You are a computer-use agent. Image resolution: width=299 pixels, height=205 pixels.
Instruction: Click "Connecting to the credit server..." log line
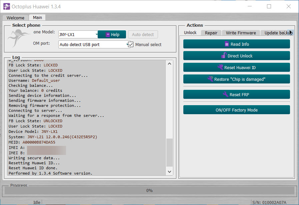tap(48, 75)
